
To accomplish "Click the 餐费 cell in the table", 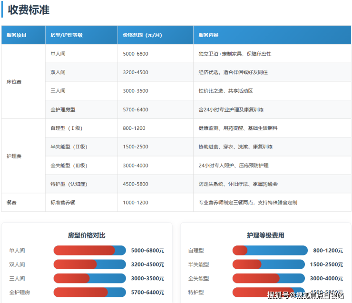I will tap(12, 202).
